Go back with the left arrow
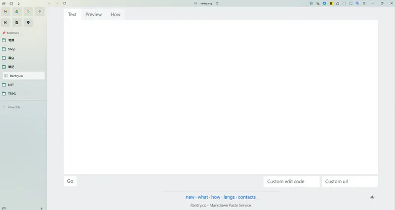This screenshot has height=210, width=395. [x=50, y=3]
